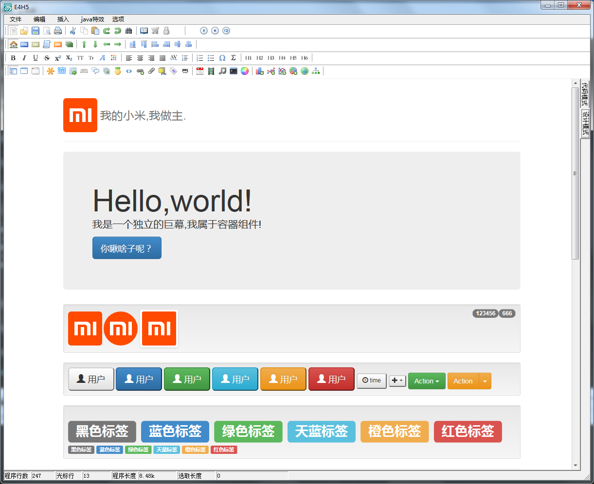Open the 插入 menu
594x484 pixels.
(x=63, y=19)
